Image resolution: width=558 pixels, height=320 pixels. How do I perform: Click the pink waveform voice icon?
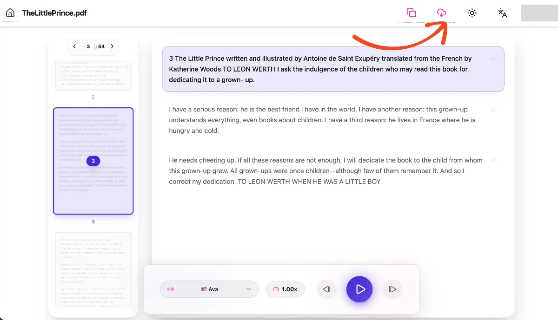coord(171,289)
